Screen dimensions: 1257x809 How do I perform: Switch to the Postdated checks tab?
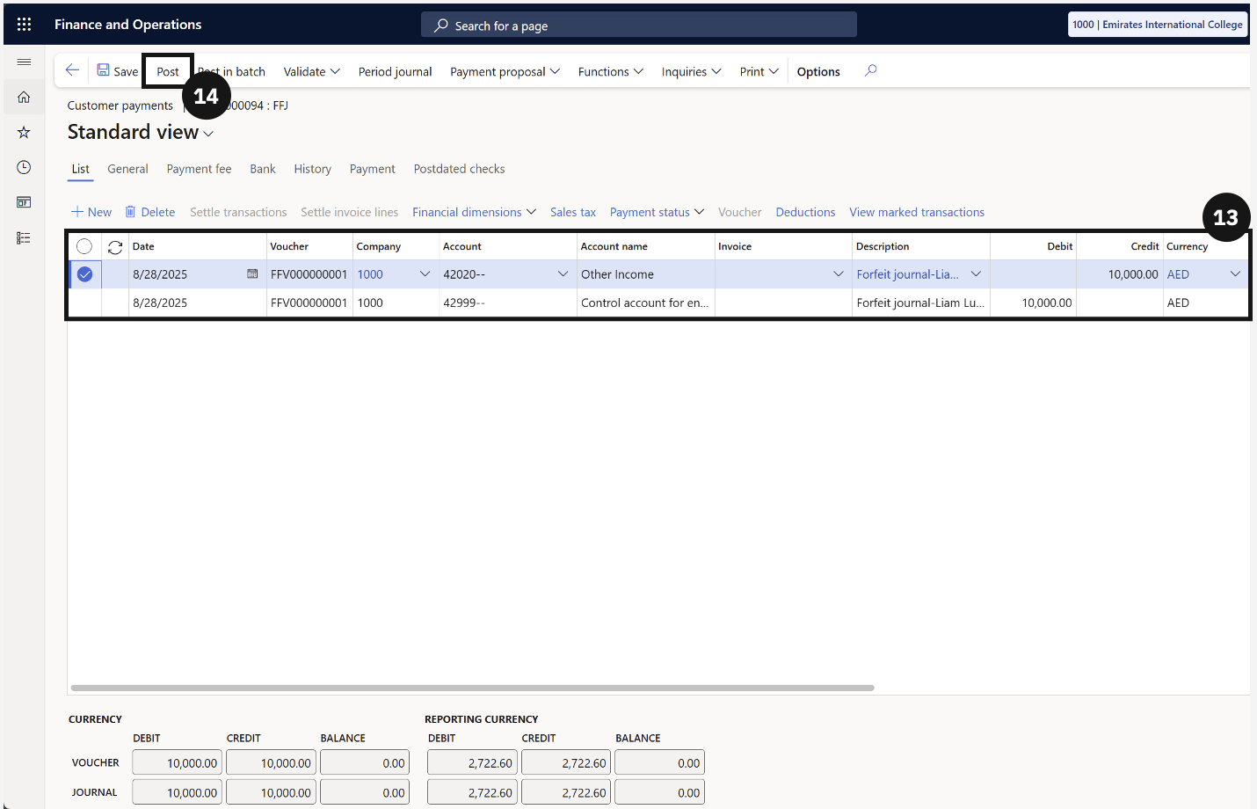tap(459, 169)
